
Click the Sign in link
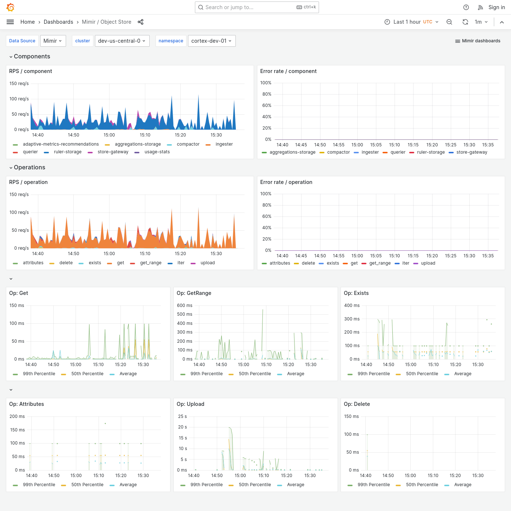496,7
